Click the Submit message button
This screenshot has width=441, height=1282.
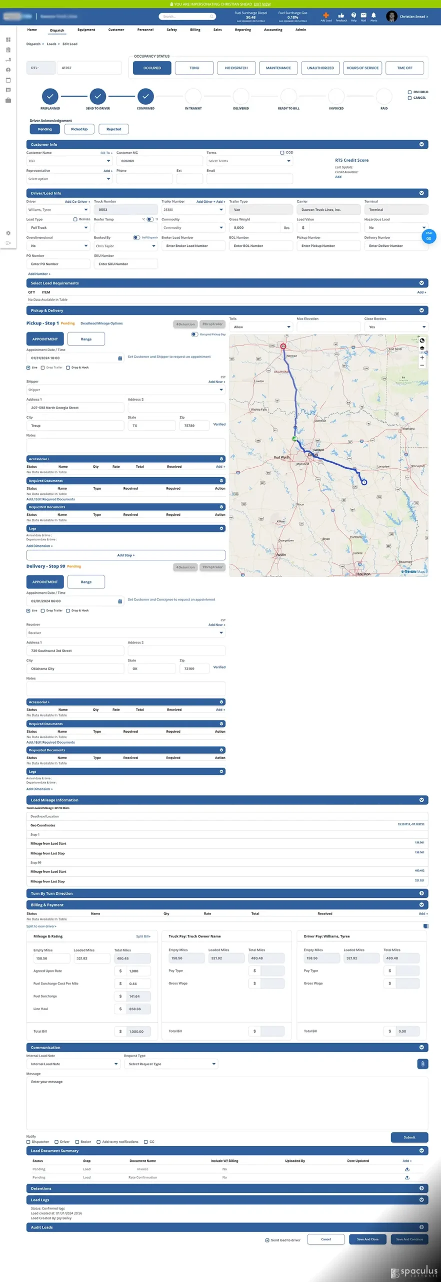coord(409,1137)
